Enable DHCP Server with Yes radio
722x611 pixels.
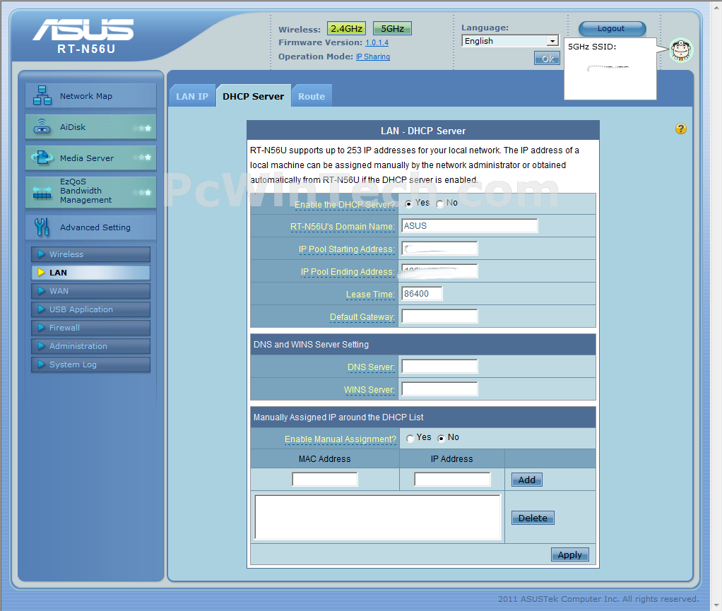[x=409, y=204]
